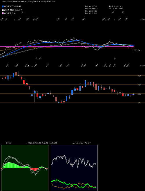Click the MACD values '(12,26,9) 835.35, 842.32, -6.97'
The image size is (145, 191).
click(39, 143)
